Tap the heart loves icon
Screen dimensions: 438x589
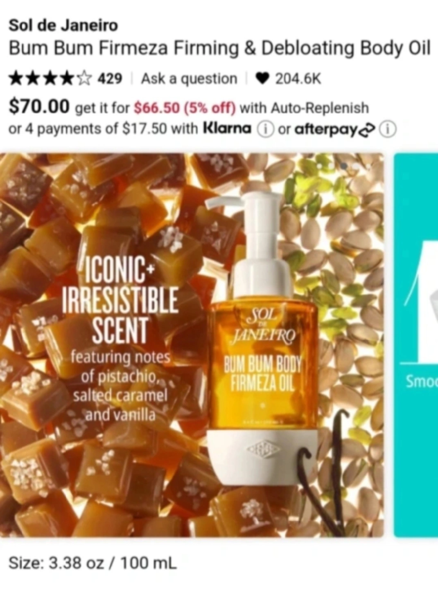(x=263, y=78)
